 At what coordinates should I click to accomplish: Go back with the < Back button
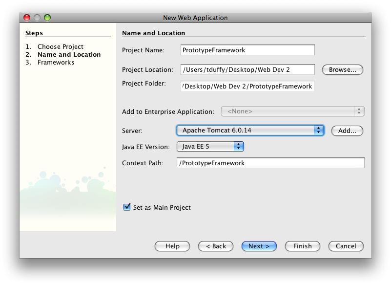coord(216,246)
